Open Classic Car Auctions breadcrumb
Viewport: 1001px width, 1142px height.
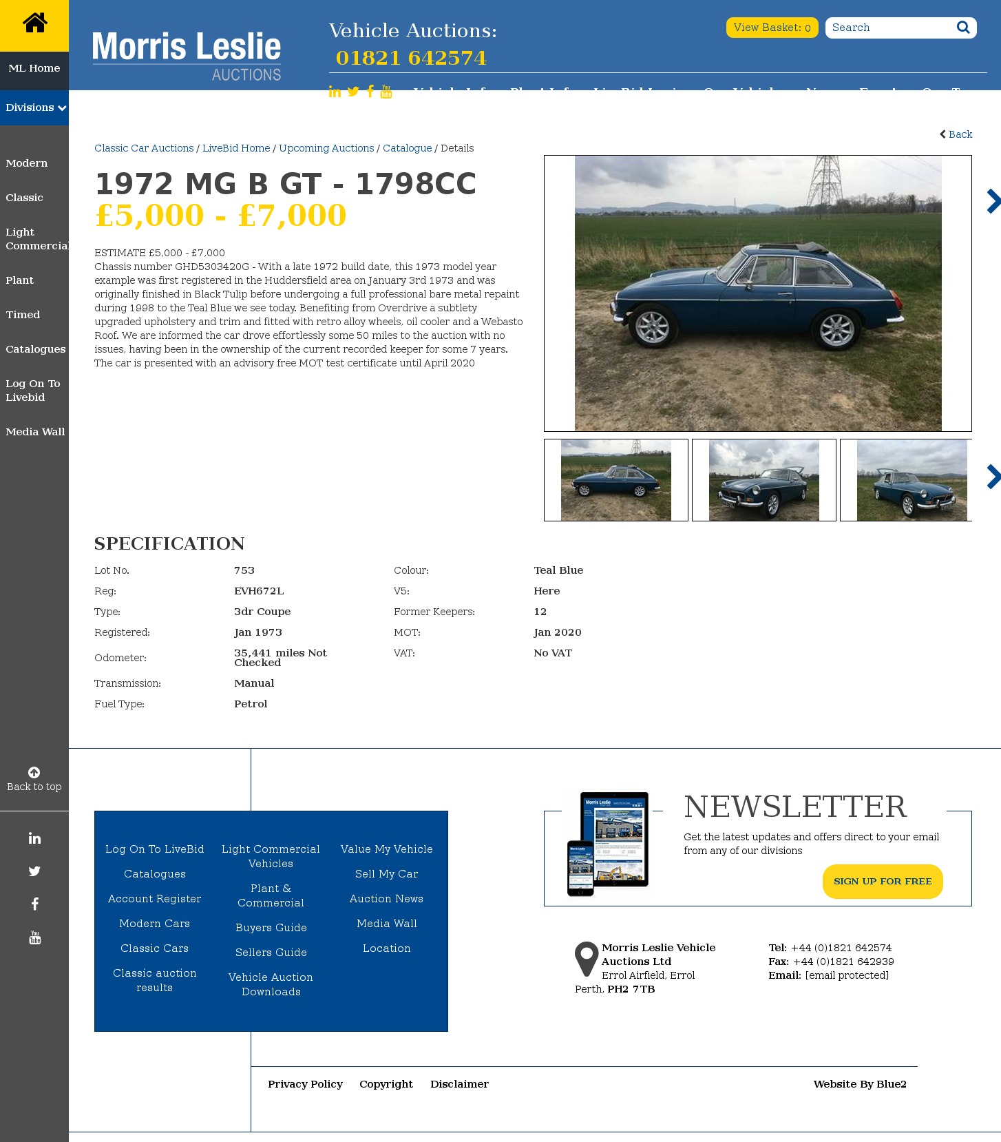(144, 148)
